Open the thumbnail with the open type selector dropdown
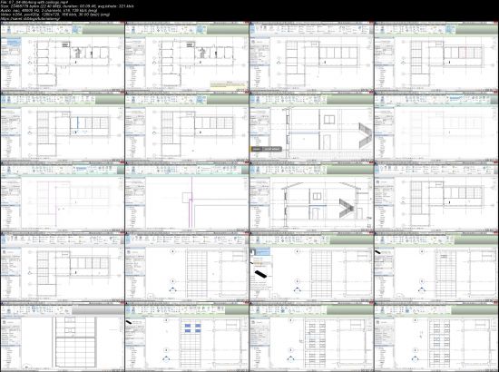499x372 pixels. tap(311, 268)
